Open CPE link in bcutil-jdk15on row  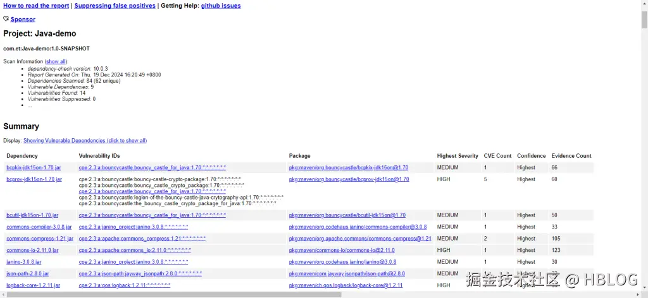pos(153,215)
